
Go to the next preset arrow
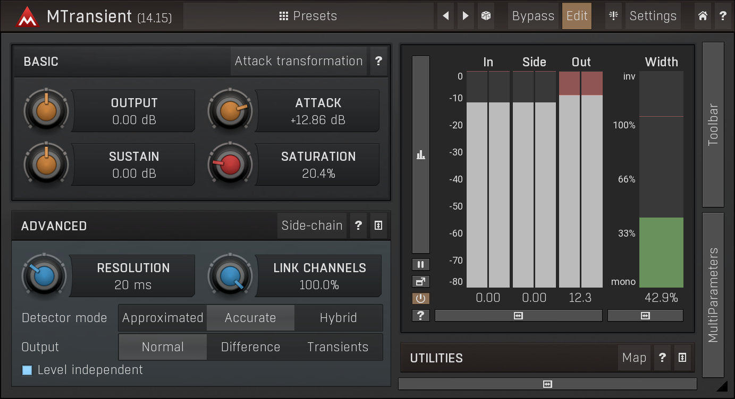466,16
